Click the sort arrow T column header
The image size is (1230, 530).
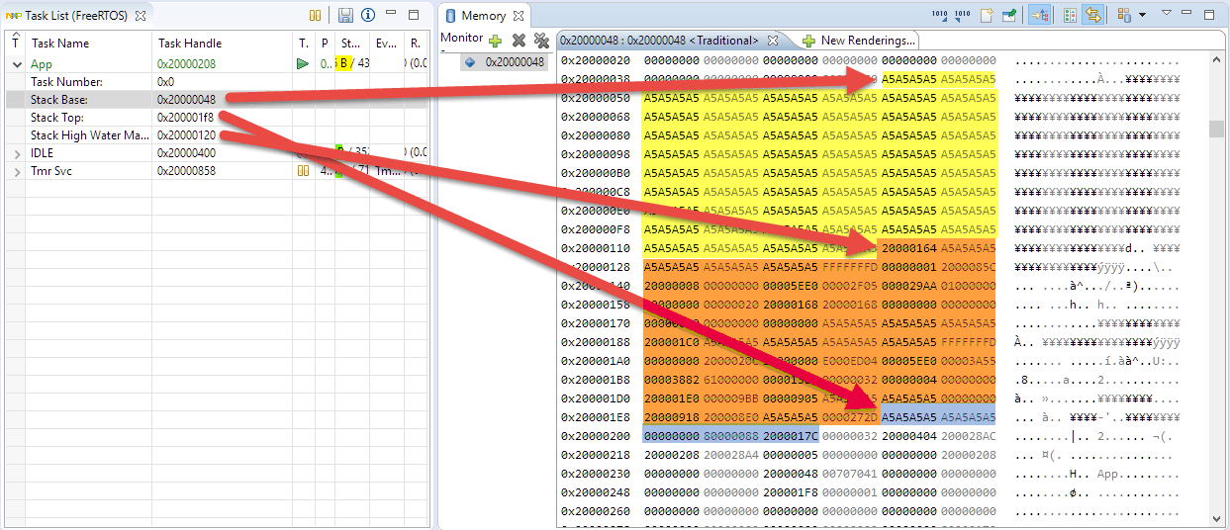tap(15, 40)
